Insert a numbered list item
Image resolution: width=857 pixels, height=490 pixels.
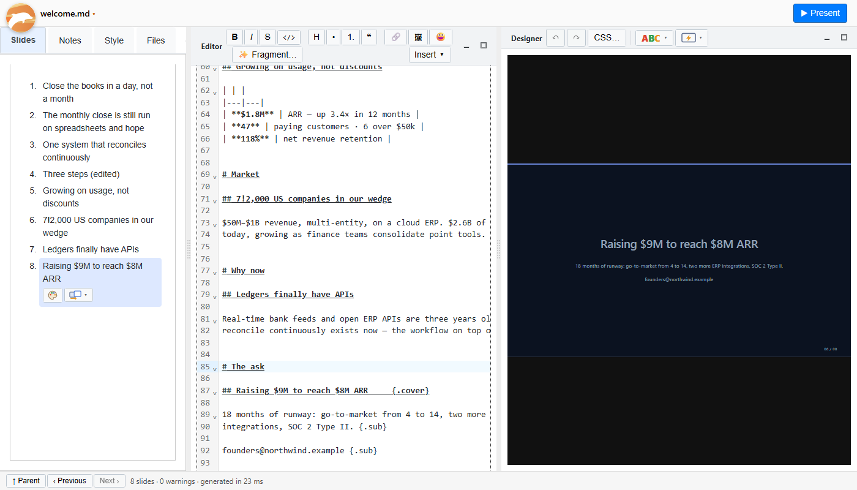click(x=351, y=37)
